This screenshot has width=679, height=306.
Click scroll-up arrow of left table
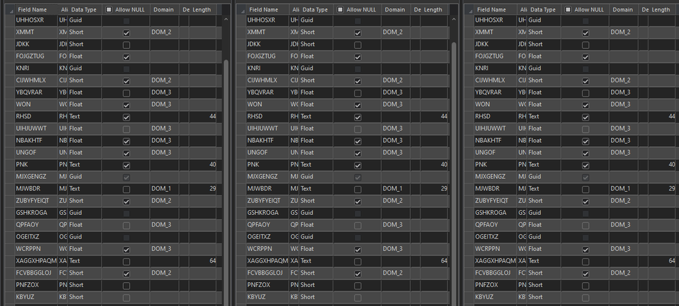coord(226,20)
